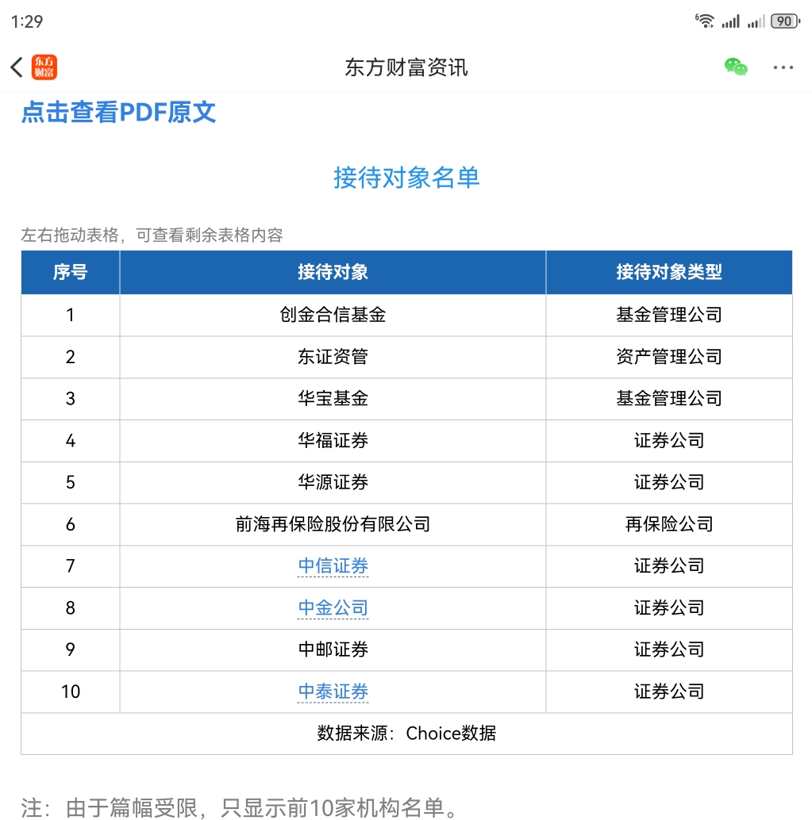Screen dimensions: 812x820
Task: Open the 东方财富 app logo
Action: click(44, 67)
